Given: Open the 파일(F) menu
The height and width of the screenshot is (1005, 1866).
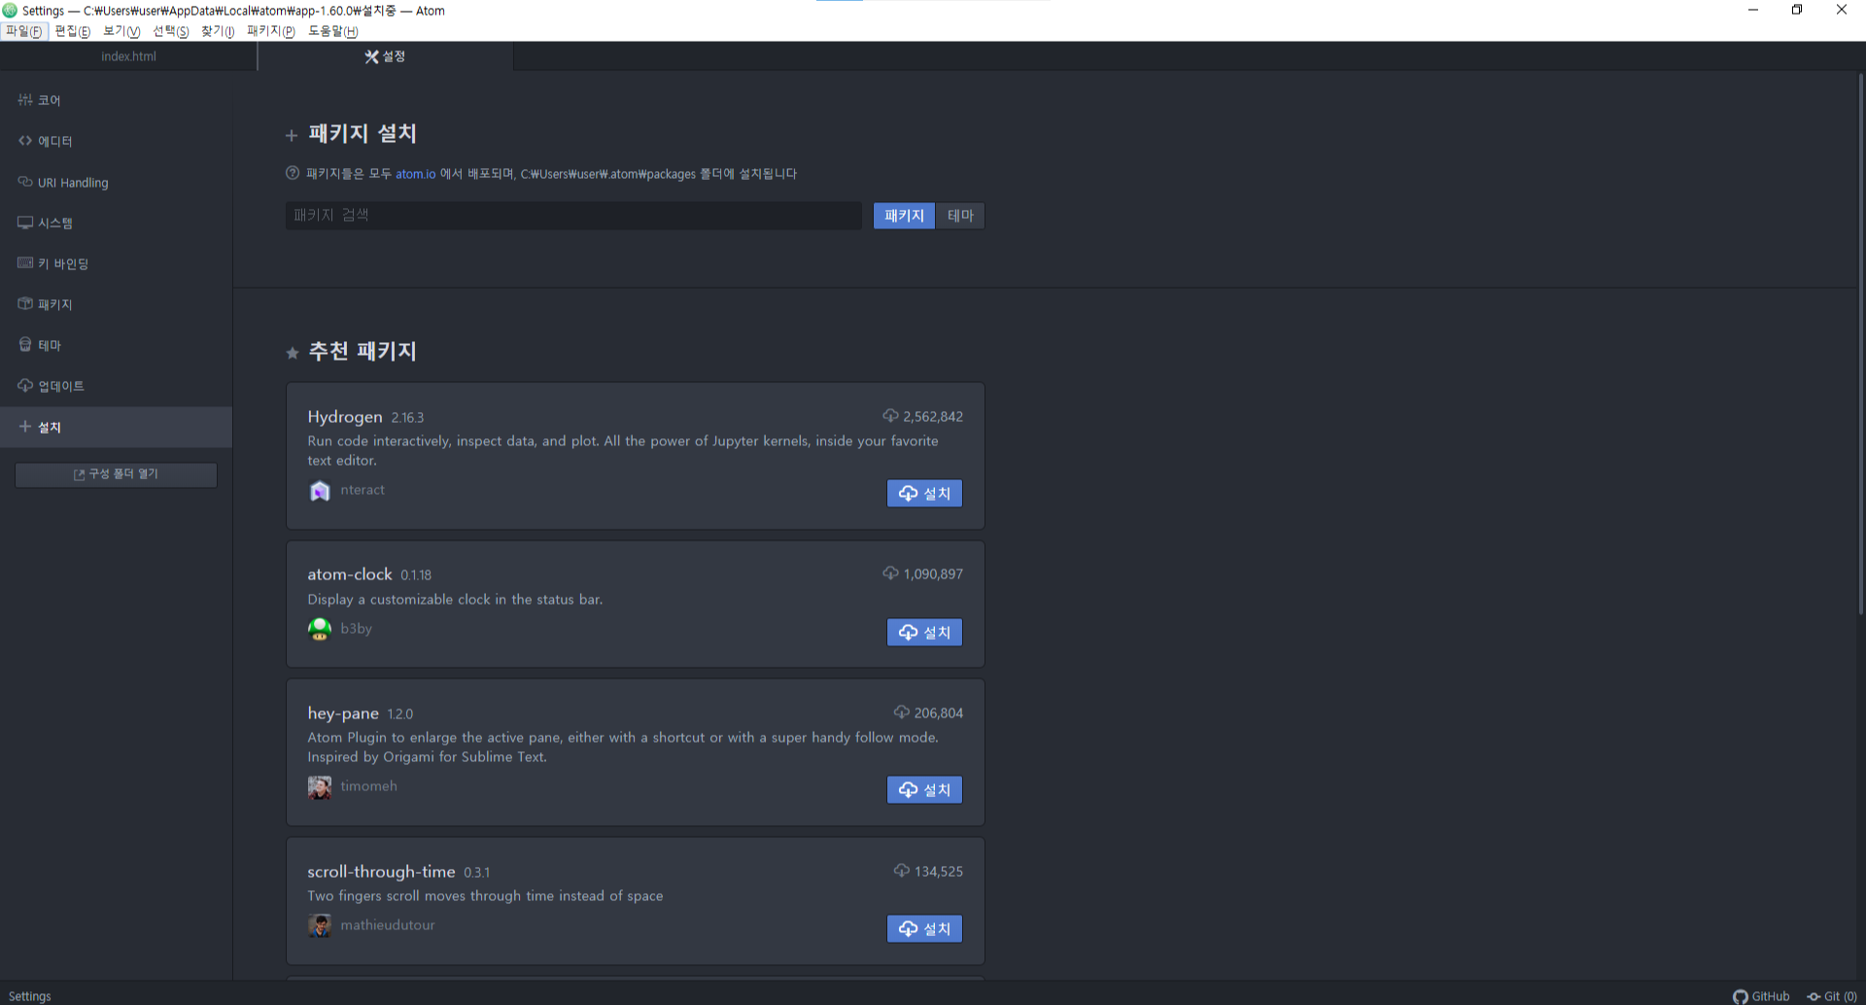Looking at the screenshot, I should tap(24, 31).
